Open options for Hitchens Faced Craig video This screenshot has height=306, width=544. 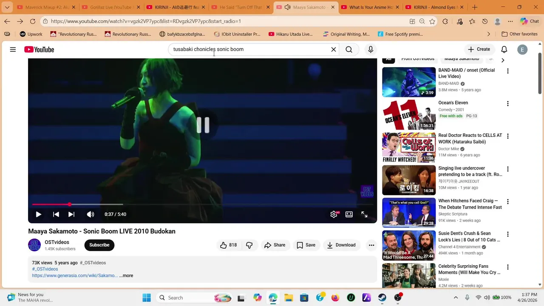507,201
